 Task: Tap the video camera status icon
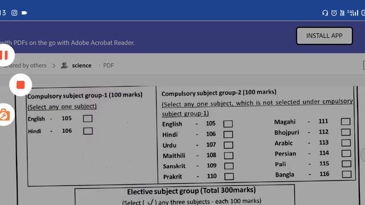coord(24,13)
